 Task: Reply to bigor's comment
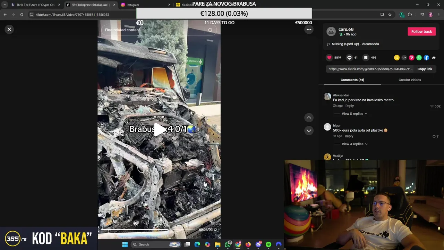(x=349, y=136)
